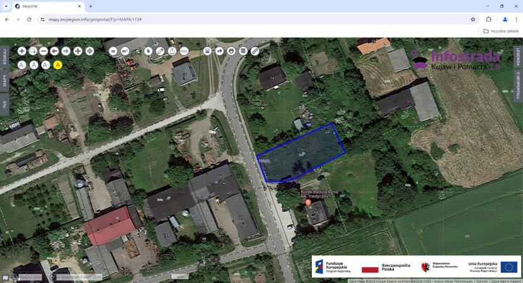
Task: Toggle high contrast yellow A button
Action: (x=58, y=65)
